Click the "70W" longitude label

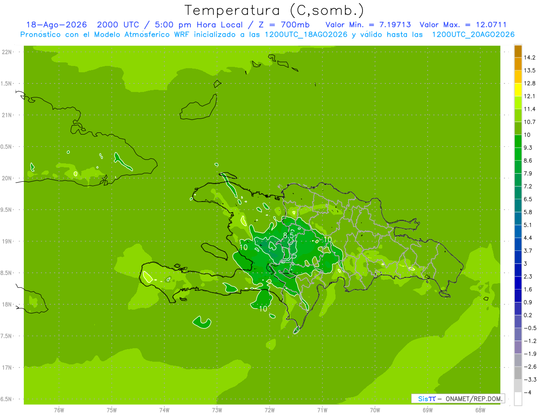click(375, 410)
